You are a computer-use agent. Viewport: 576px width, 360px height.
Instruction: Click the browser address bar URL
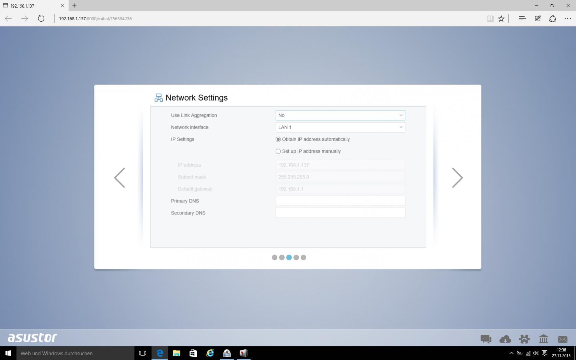[95, 19]
